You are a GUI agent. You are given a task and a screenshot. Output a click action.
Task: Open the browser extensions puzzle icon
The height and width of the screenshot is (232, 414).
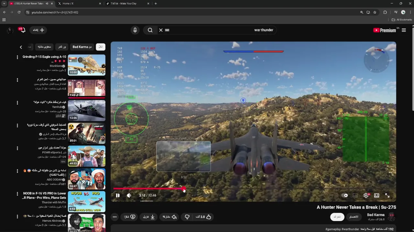(385, 12)
